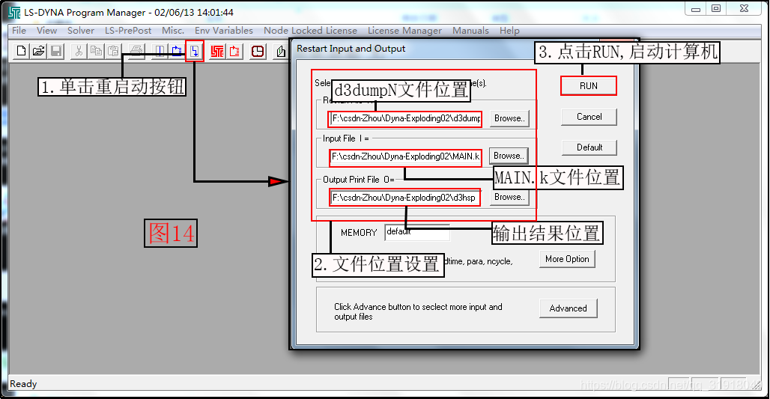Browse for the Output Print File
Viewport: 770px width, 399px height.
(509, 197)
